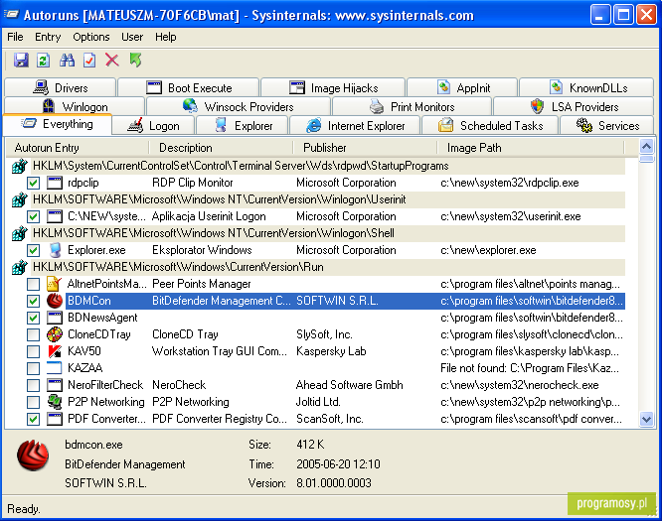662x521 pixels.
Task: Switch to the Services tab
Action: pos(607,126)
